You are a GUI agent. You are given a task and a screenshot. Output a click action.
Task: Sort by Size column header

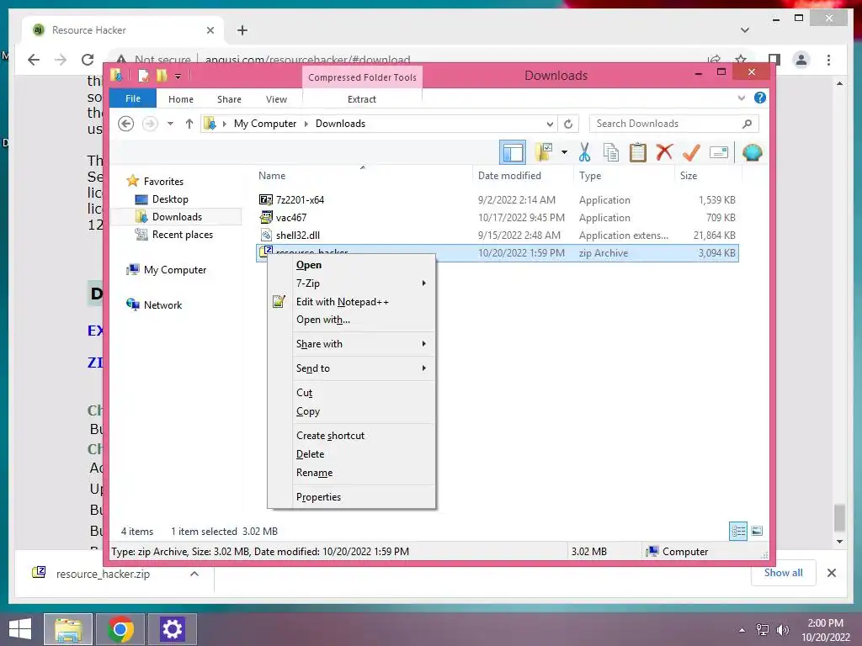(x=708, y=176)
